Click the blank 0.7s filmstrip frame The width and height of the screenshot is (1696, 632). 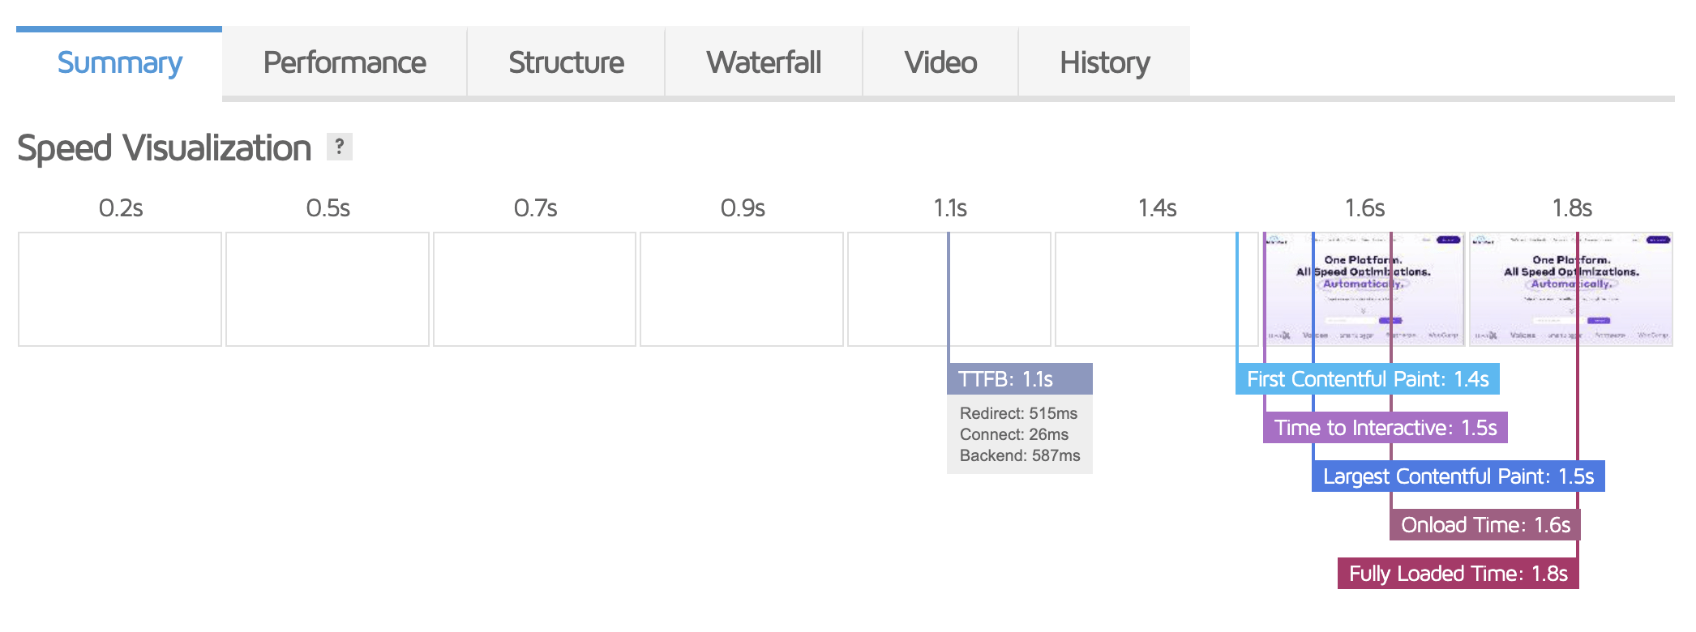click(x=535, y=289)
